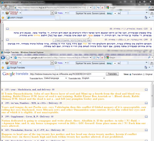Click the translated page vertical scrollbar thumb

coord(152,96)
